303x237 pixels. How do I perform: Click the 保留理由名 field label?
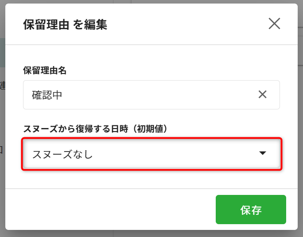[45, 70]
